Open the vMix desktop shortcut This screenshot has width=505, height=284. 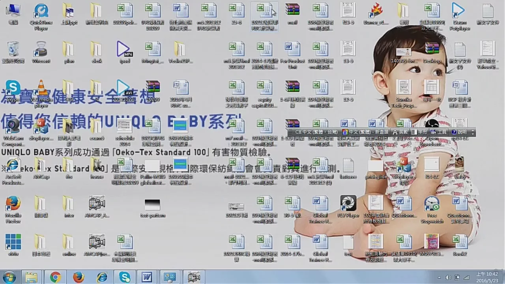tap(13, 245)
